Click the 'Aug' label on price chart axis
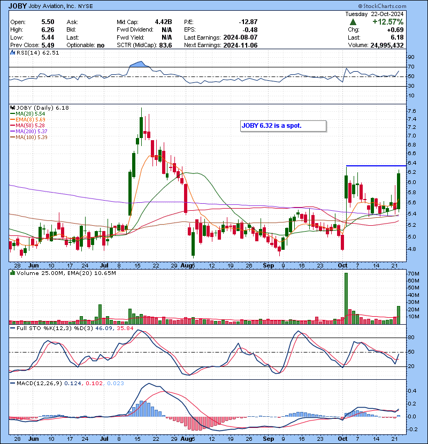The width and height of the screenshot is (428, 444). (x=186, y=266)
